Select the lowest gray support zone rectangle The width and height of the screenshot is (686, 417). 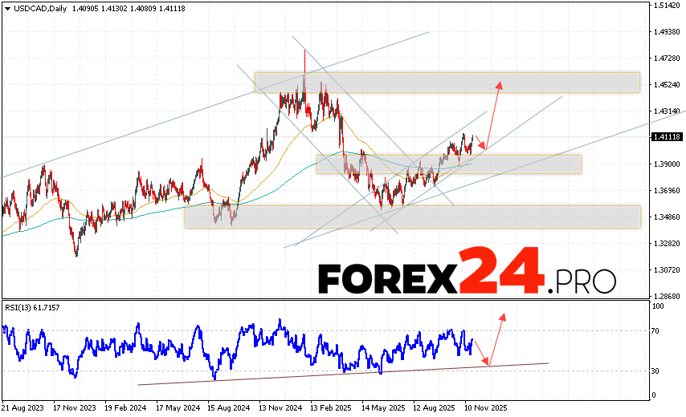412,217
